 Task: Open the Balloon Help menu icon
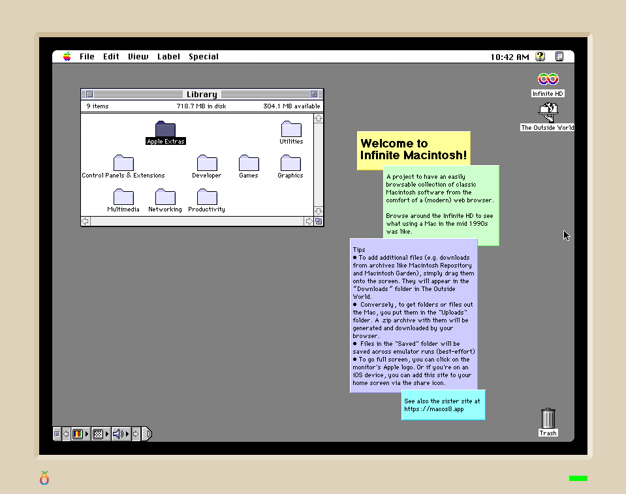point(540,57)
